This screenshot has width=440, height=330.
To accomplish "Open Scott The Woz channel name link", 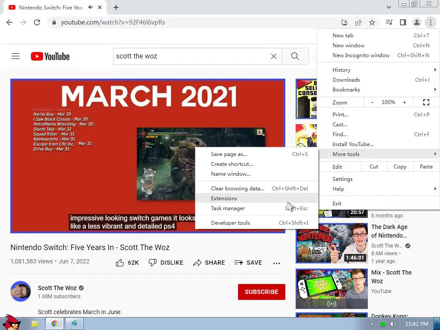I will tap(57, 288).
